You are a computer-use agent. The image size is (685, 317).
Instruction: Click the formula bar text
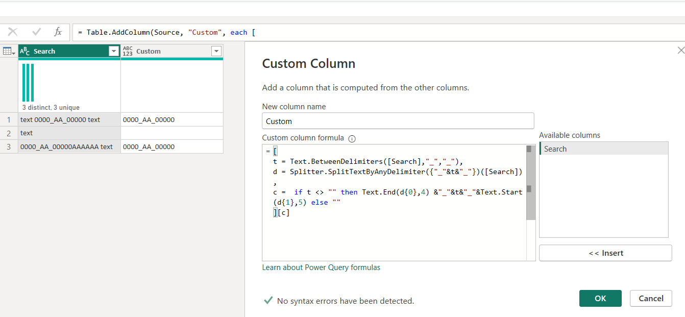click(166, 32)
